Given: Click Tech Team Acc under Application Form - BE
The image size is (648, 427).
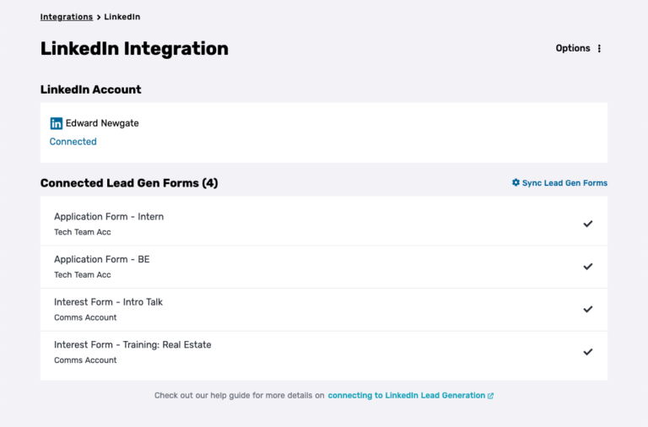Looking at the screenshot, I should (x=82, y=275).
